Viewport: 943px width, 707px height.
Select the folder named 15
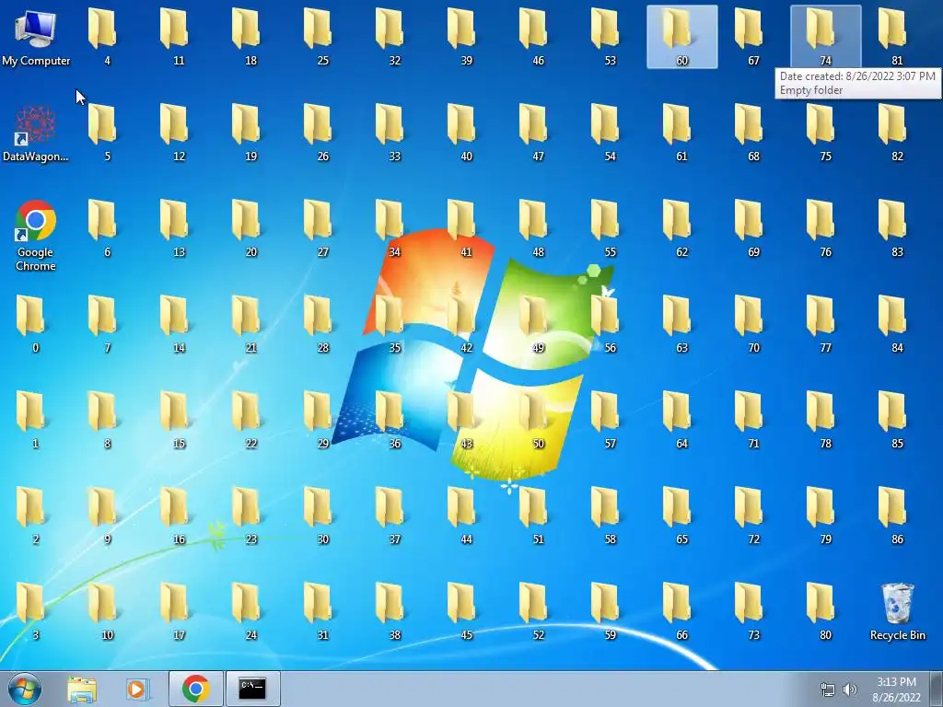(x=179, y=420)
